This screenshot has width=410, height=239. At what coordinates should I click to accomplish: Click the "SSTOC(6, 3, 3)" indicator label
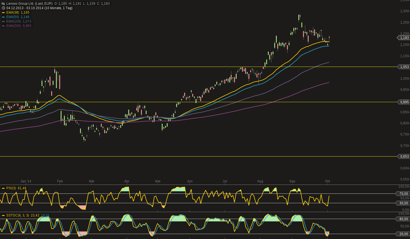[x=18, y=215]
